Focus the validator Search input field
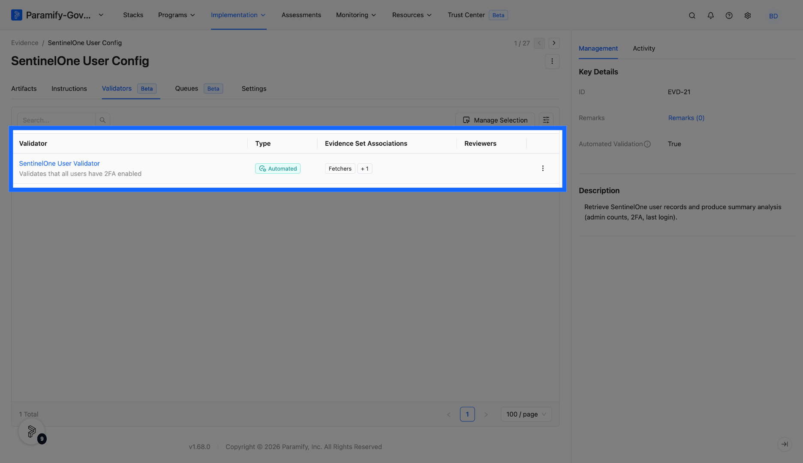The width and height of the screenshot is (803, 463). click(x=56, y=120)
